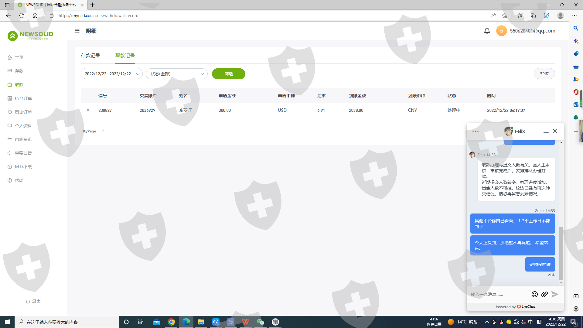Click the emoji picker in chat
Viewport: 583px width, 328px height.
coord(534,294)
